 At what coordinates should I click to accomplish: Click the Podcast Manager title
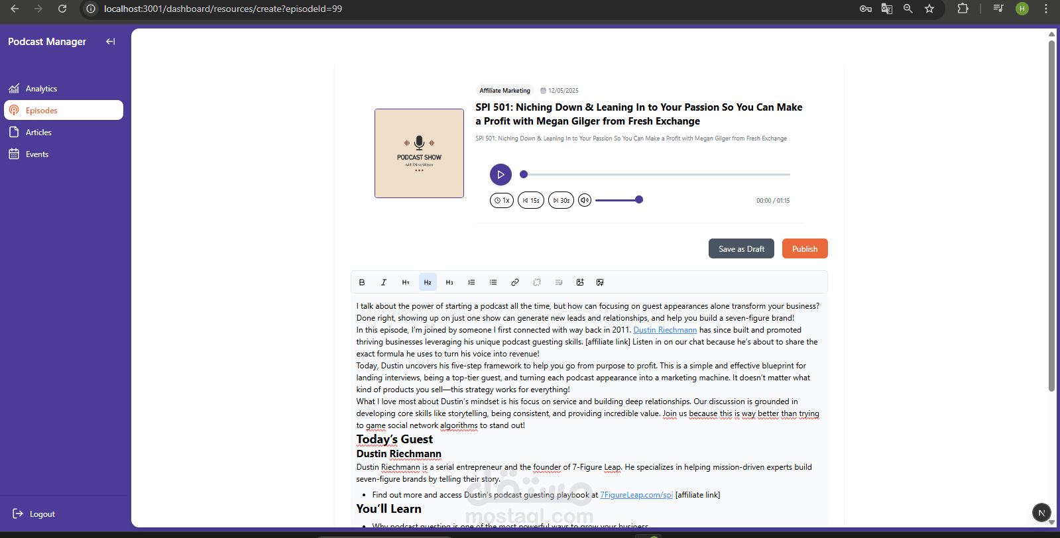pos(47,42)
